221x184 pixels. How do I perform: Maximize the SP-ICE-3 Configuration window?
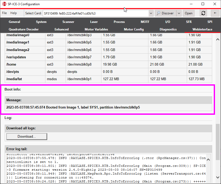pyautogui.click(x=203, y=4)
